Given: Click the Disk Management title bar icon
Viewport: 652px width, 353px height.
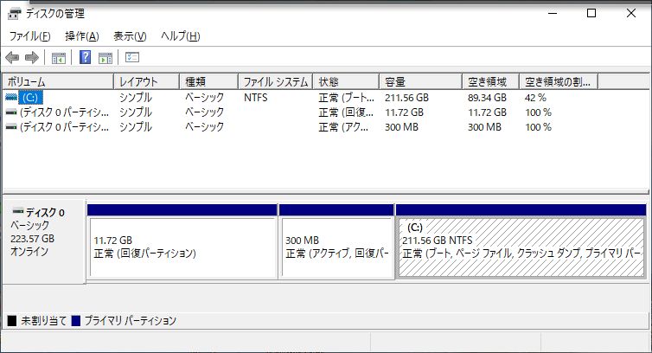Looking at the screenshot, I should [14, 14].
